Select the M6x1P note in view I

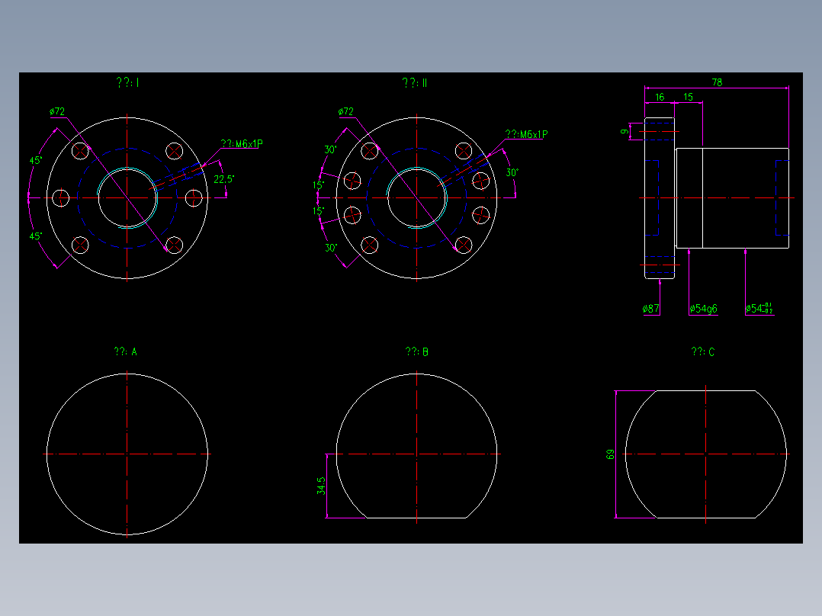[x=242, y=143]
